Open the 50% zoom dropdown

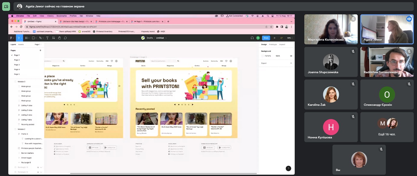point(289,38)
